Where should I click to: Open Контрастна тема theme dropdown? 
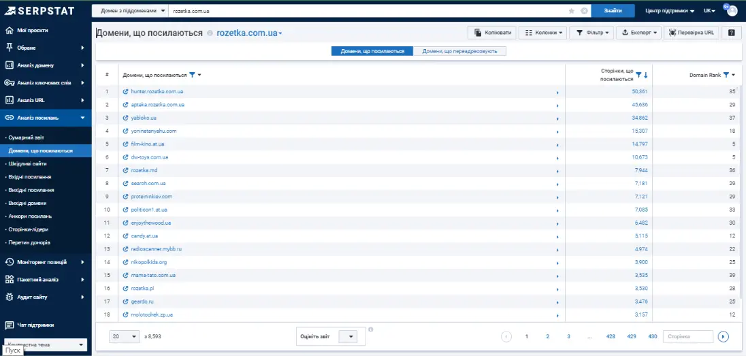click(x=46, y=344)
